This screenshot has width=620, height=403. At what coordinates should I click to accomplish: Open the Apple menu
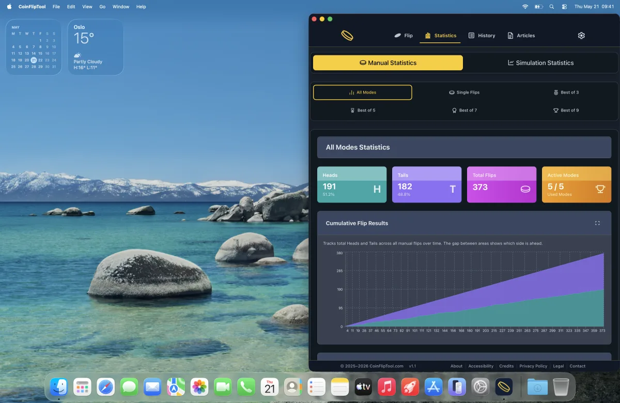tap(9, 7)
